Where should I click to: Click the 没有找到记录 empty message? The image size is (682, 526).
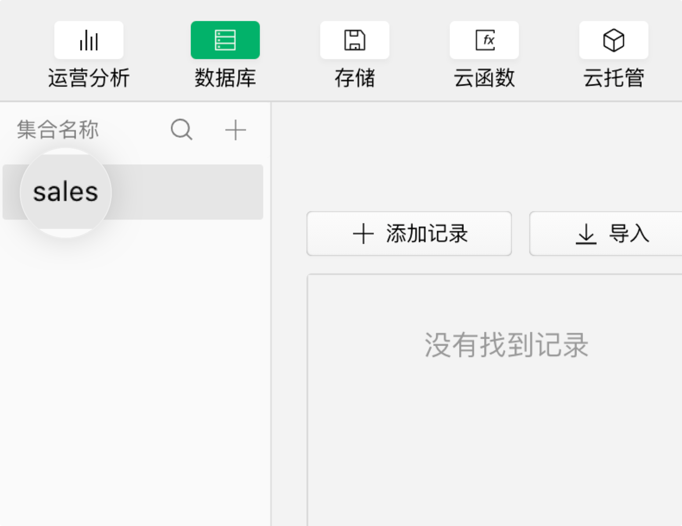[x=506, y=345]
